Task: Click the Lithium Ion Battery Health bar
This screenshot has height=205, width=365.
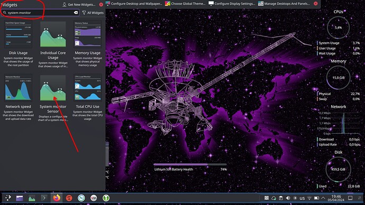Action: 190,164
